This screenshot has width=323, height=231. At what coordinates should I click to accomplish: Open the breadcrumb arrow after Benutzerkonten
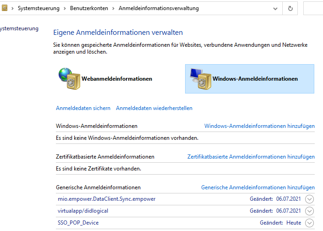[113, 8]
